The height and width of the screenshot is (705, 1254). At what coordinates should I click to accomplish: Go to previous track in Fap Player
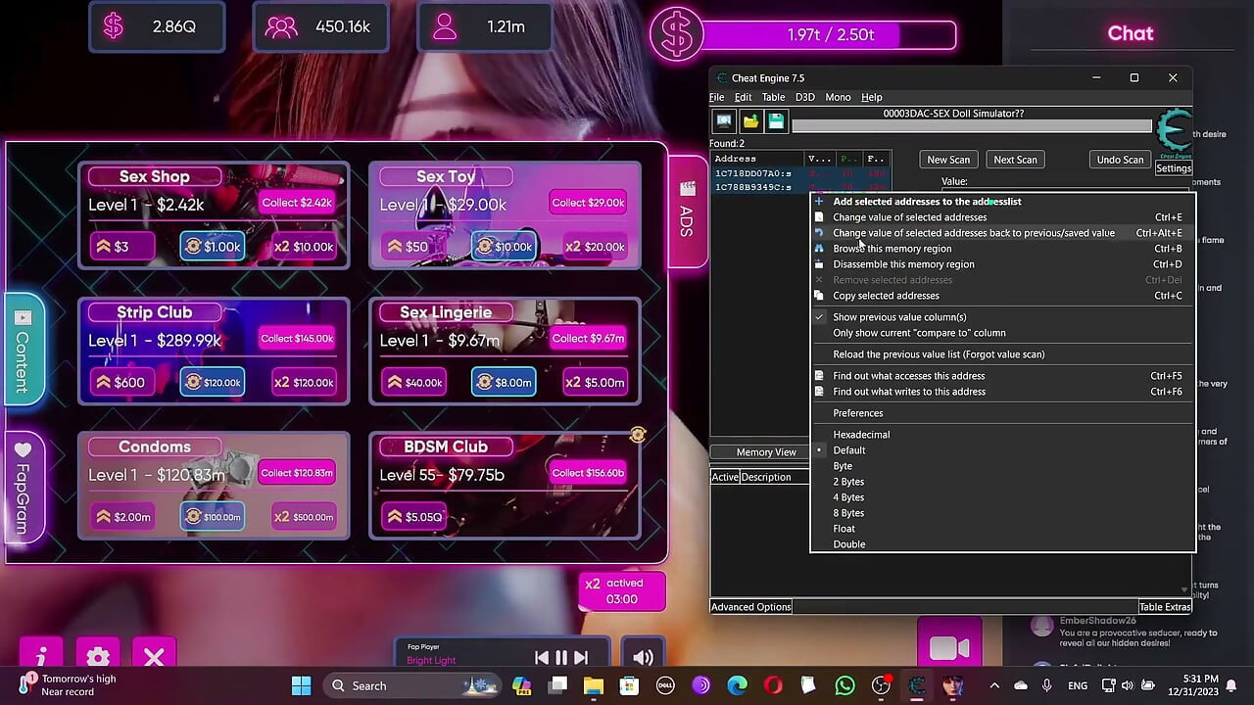[x=542, y=658]
